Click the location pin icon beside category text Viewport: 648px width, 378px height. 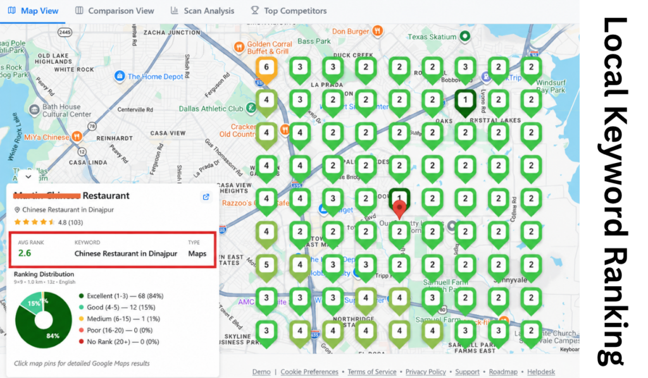tap(17, 210)
